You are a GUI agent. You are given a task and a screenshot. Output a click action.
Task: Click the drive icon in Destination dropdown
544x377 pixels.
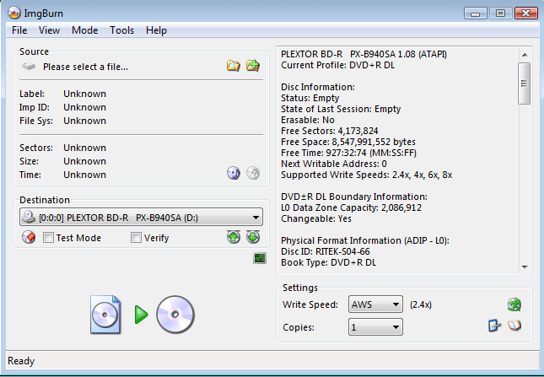(29, 218)
